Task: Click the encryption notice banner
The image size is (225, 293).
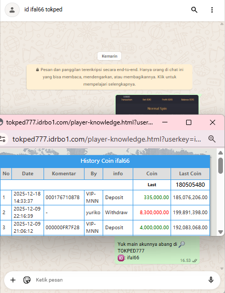Action: 109,77
